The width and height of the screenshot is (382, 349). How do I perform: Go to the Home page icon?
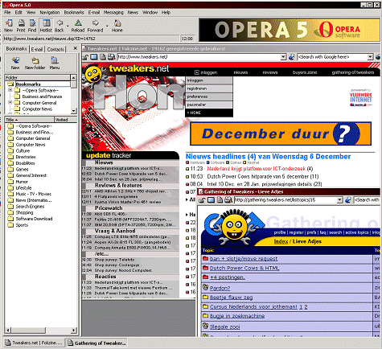coord(117,26)
